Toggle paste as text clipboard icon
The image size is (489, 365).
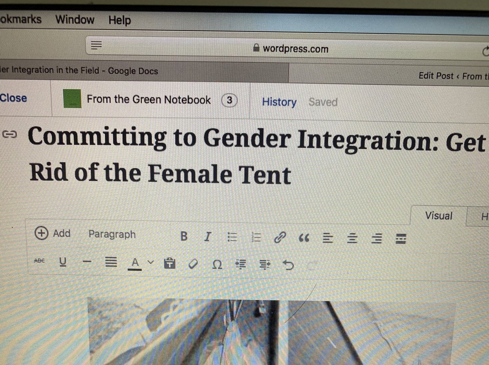(x=169, y=264)
